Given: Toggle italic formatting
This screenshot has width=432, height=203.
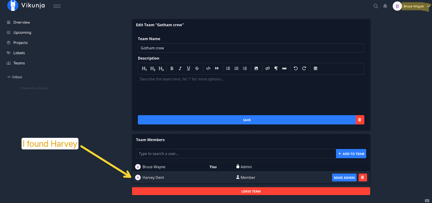Looking at the screenshot, I should pos(180,69).
